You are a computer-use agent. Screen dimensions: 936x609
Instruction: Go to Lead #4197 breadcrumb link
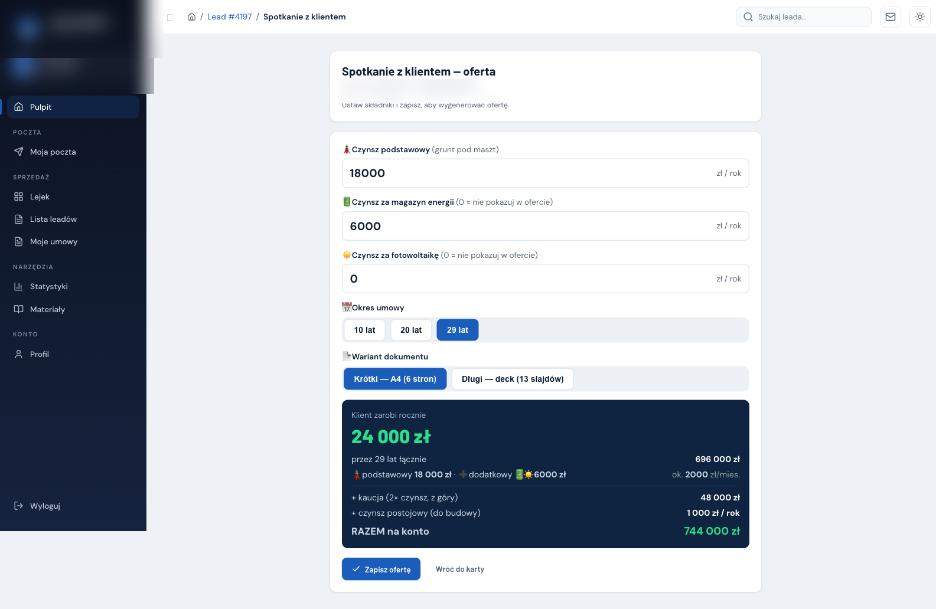[x=229, y=17]
